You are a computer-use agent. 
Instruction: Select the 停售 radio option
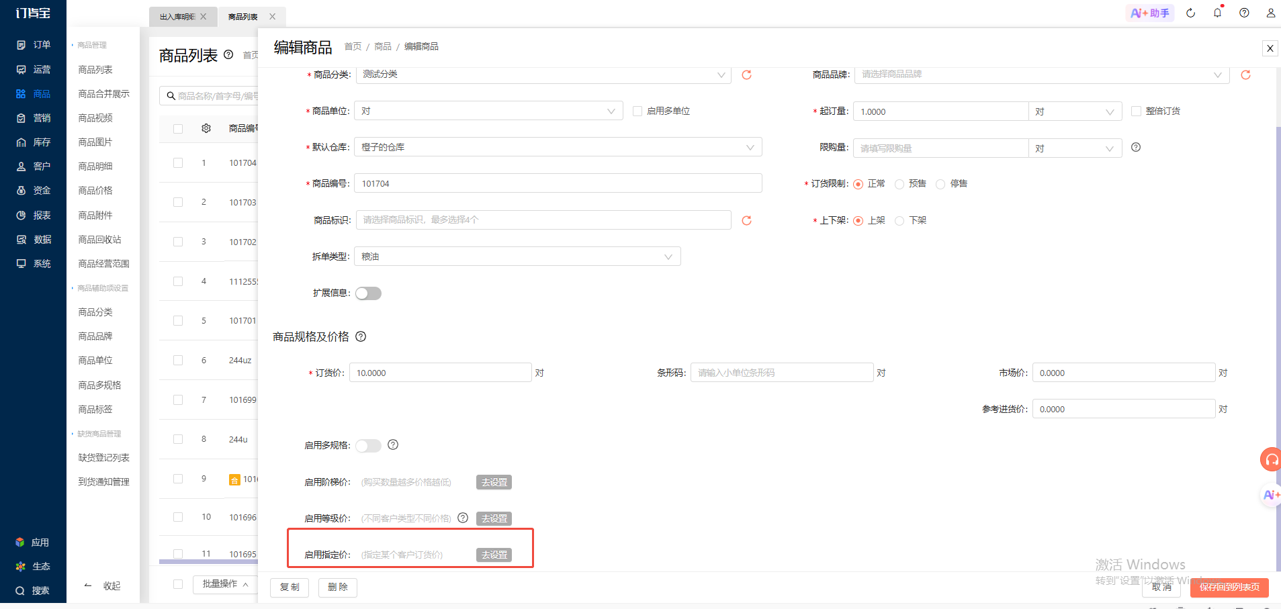point(940,184)
